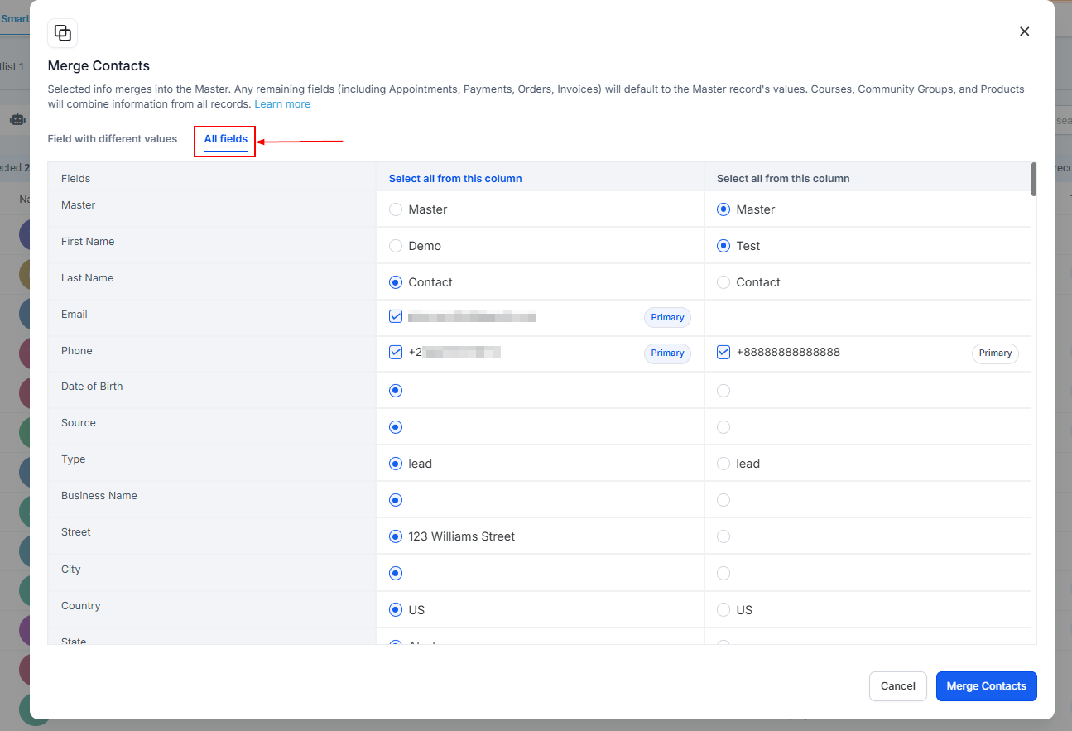Image resolution: width=1072 pixels, height=731 pixels.
Task: Choose Street 123 Williams Street
Action: (396, 536)
